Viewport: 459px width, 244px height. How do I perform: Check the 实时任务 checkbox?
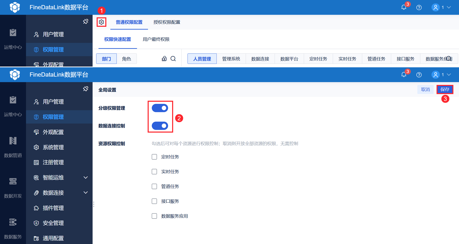click(154, 172)
